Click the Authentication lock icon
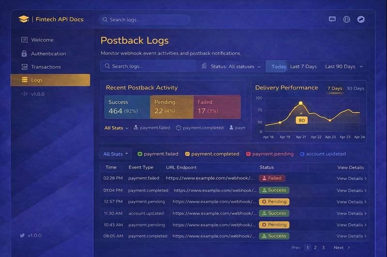 point(24,54)
